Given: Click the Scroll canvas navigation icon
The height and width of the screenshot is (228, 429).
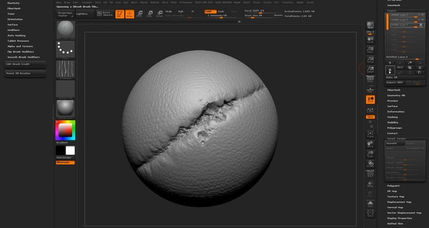Looking at the screenshot, I should point(370,38).
